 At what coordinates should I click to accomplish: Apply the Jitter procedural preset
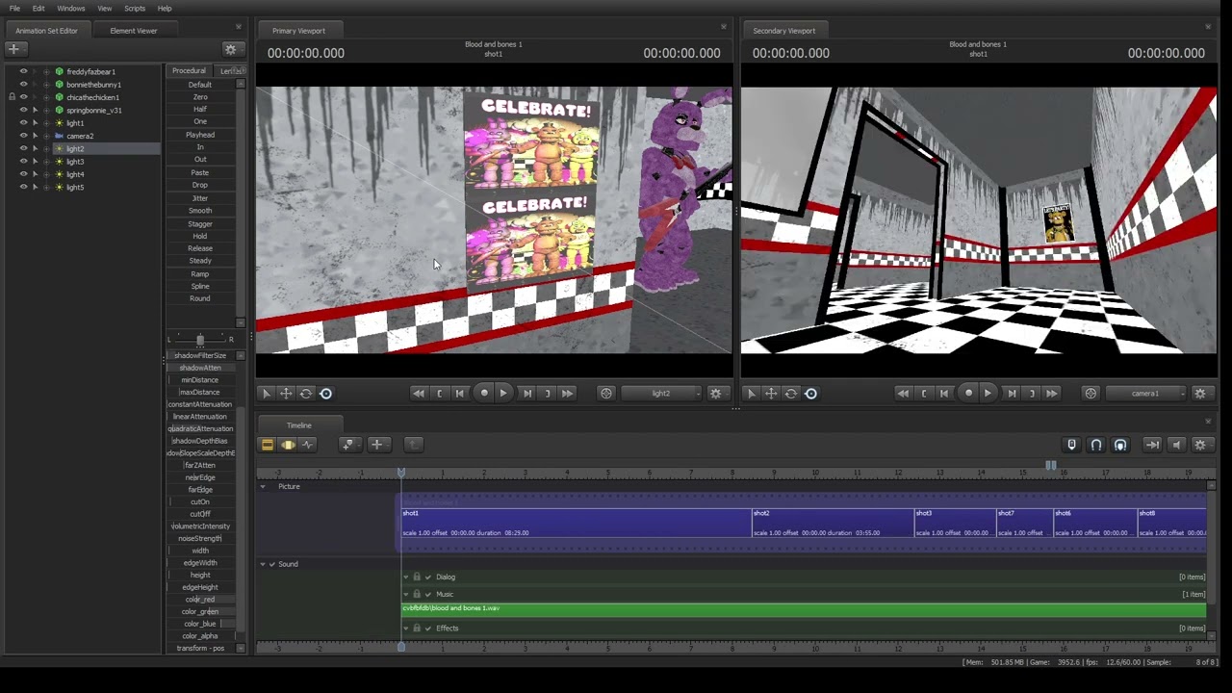200,198
